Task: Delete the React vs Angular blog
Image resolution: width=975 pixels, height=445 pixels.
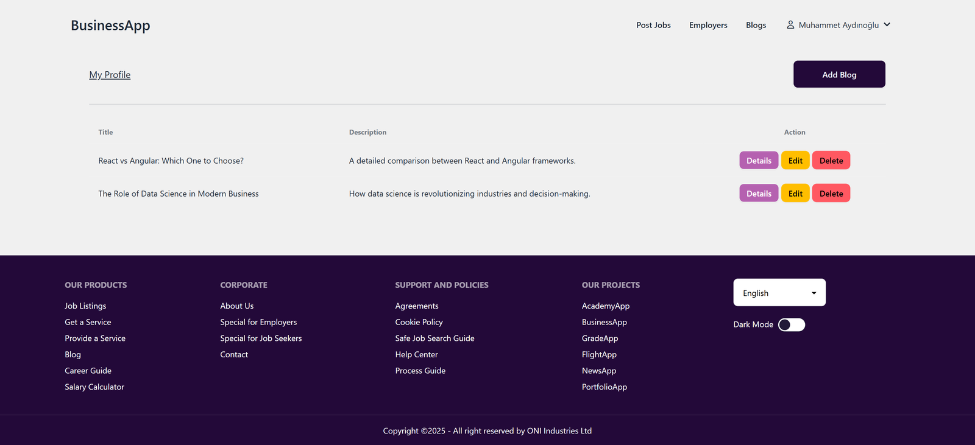Action: pyautogui.click(x=831, y=161)
